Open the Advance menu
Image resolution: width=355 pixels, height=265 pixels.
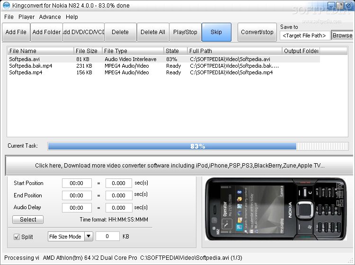tap(50, 17)
